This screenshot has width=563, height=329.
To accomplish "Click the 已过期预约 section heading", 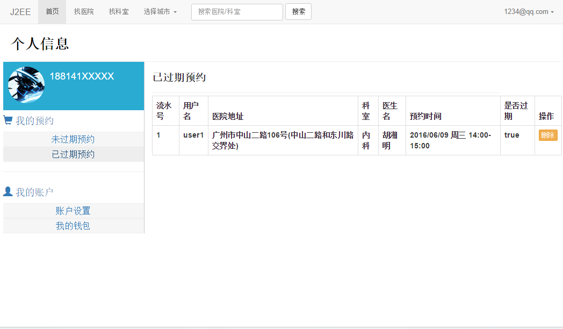I will coord(179,77).
